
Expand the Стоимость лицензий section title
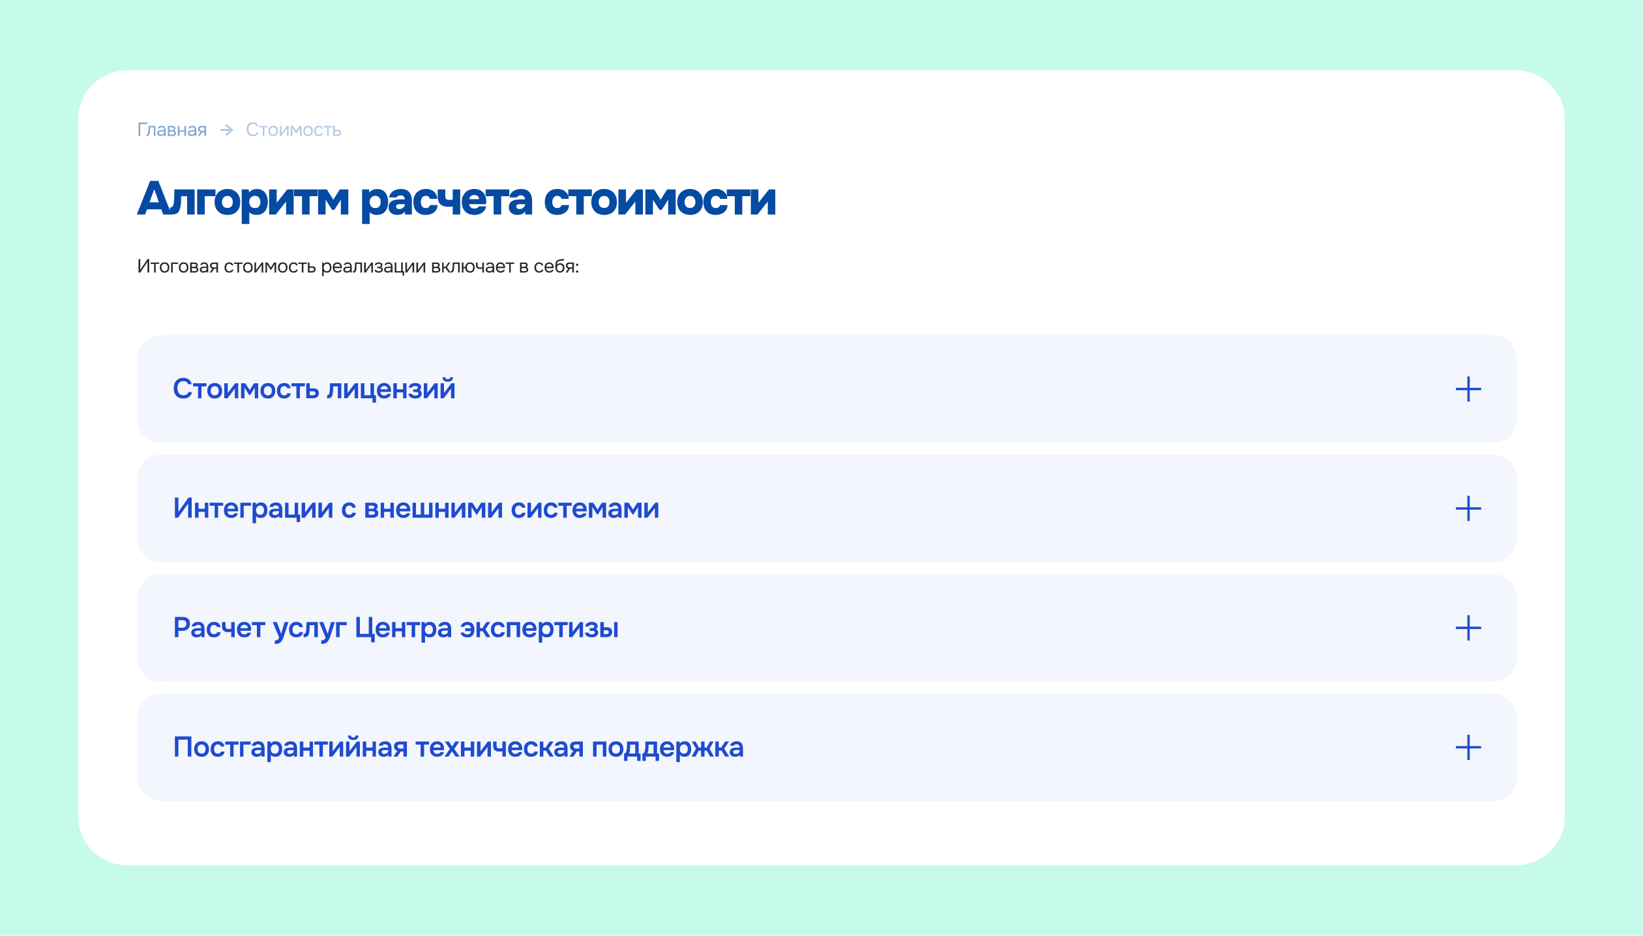pos(314,389)
